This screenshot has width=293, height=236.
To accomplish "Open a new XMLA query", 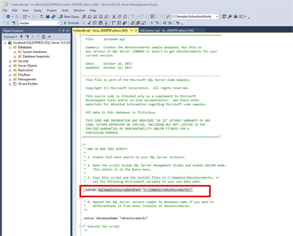I will [101, 17].
